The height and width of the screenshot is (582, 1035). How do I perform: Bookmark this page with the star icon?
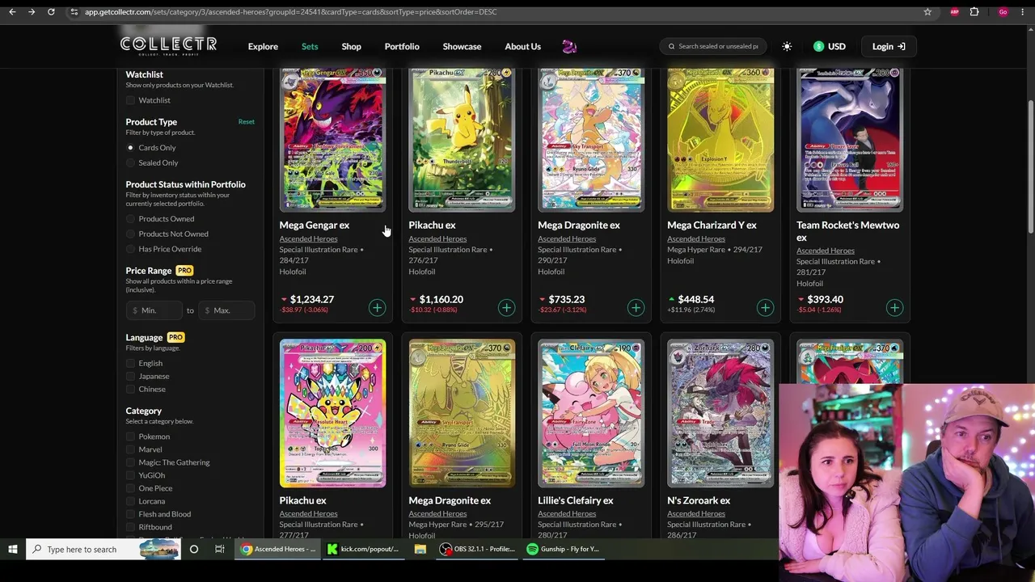tap(927, 12)
